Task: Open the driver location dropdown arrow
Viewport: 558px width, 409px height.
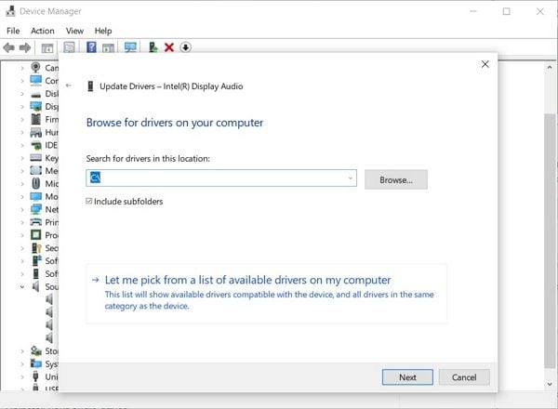Action: tap(350, 178)
